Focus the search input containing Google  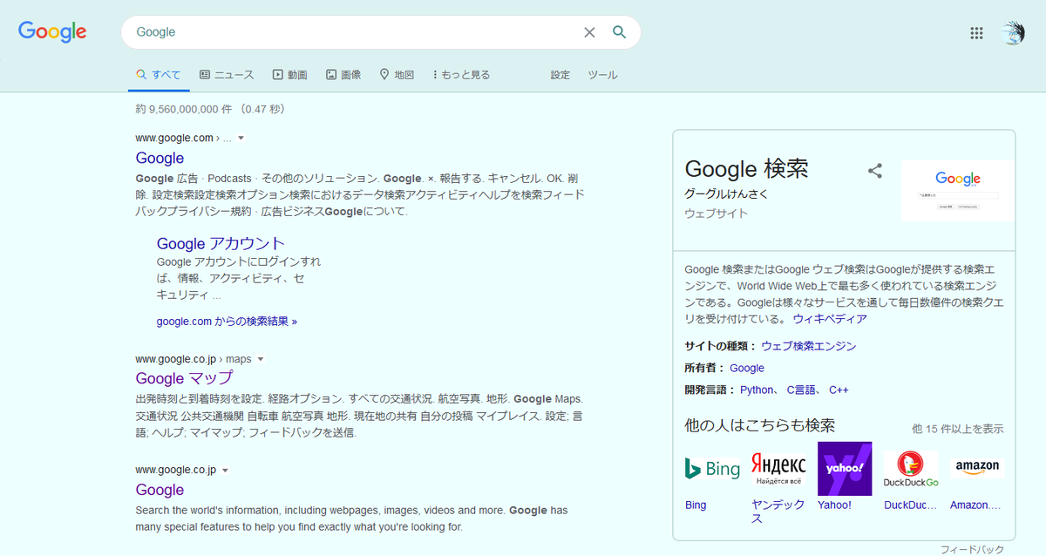[x=349, y=32]
